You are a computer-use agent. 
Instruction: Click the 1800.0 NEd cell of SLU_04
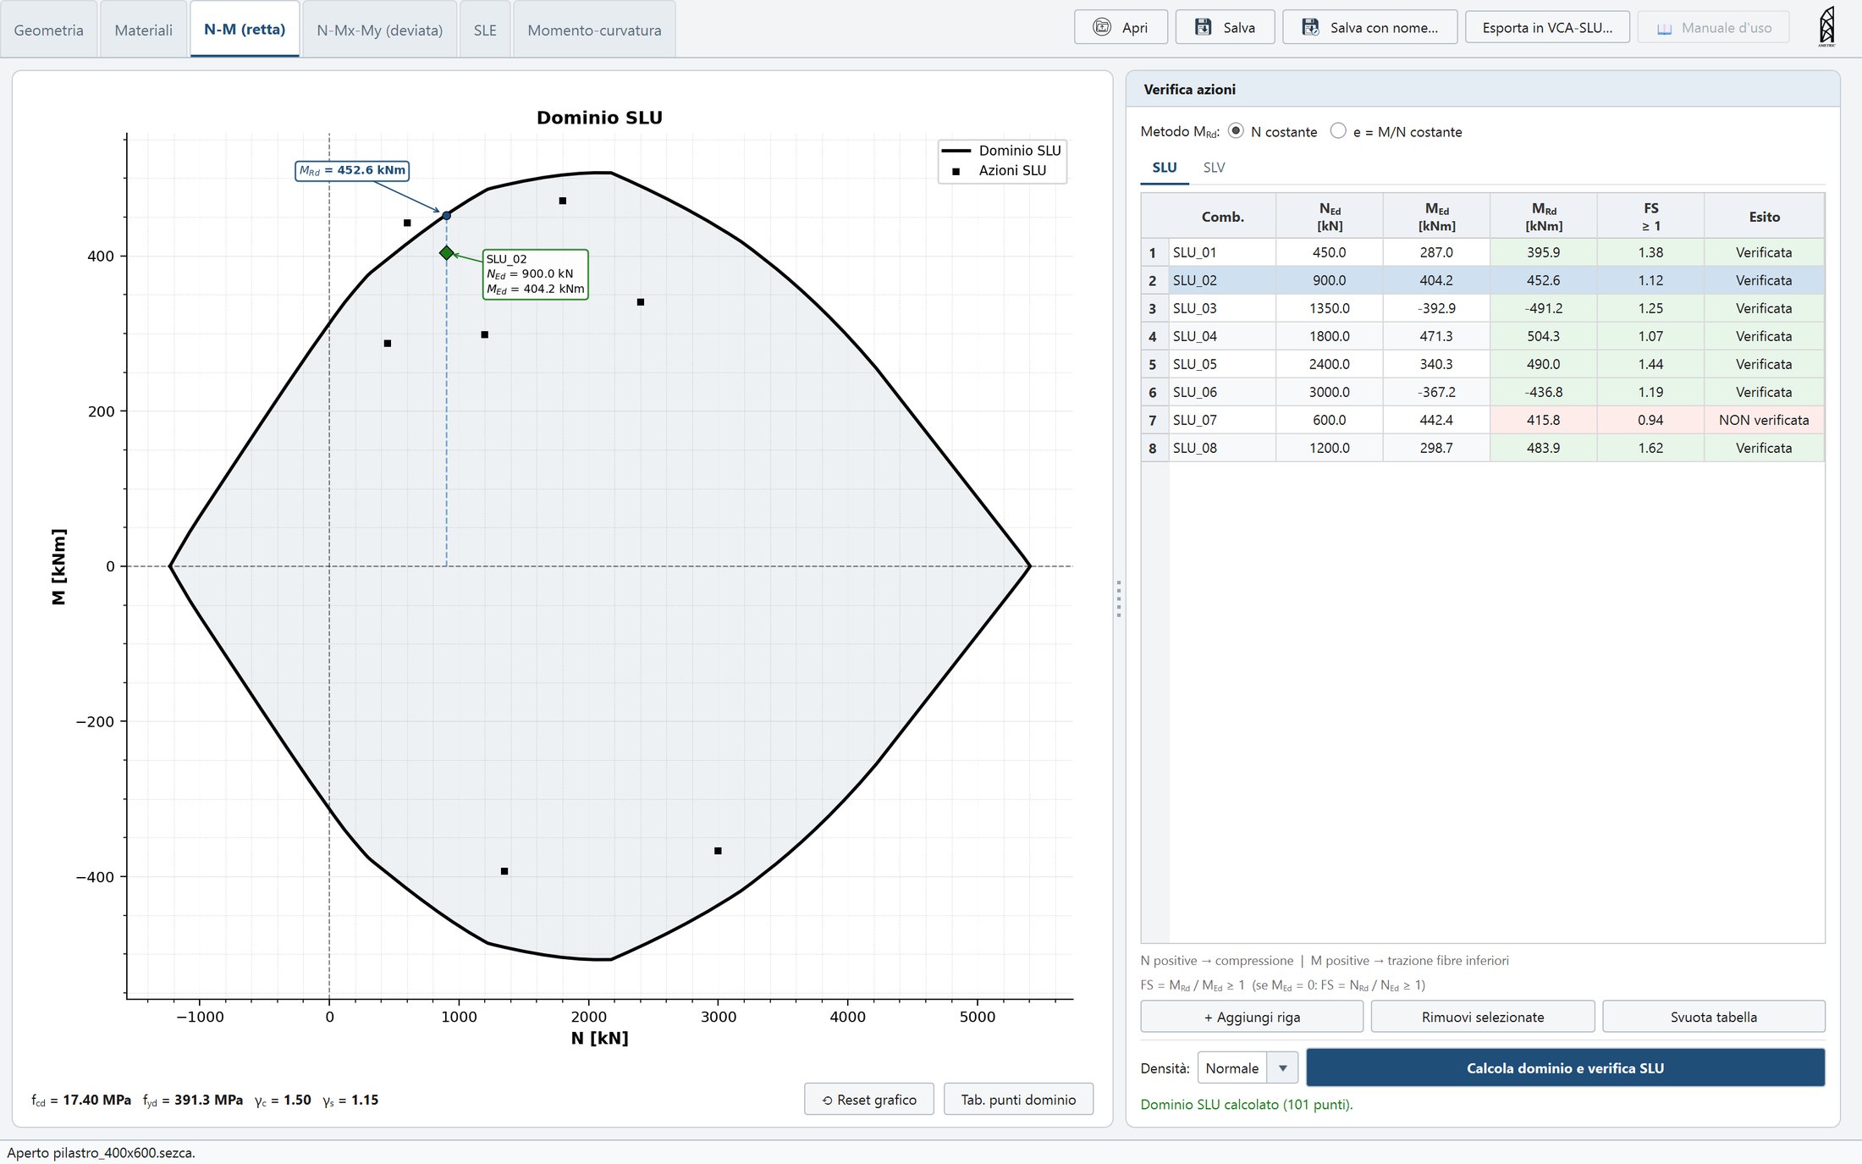(1330, 336)
